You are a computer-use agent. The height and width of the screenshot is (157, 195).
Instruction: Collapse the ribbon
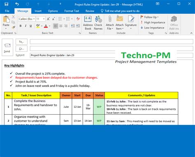click(x=191, y=33)
